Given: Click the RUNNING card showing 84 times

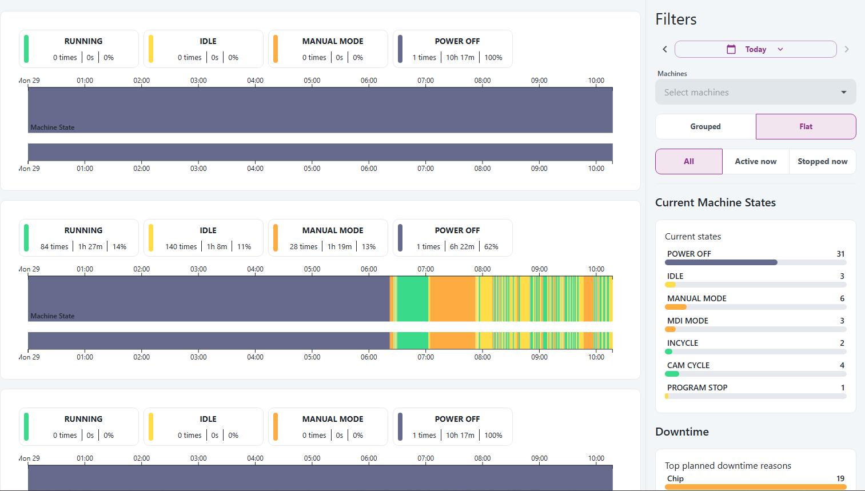Looking at the screenshot, I should (x=78, y=237).
